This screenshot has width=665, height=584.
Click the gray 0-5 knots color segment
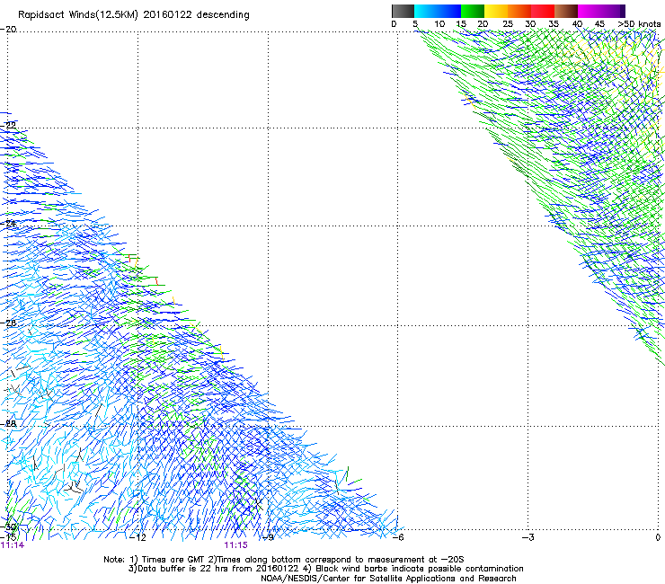click(403, 11)
